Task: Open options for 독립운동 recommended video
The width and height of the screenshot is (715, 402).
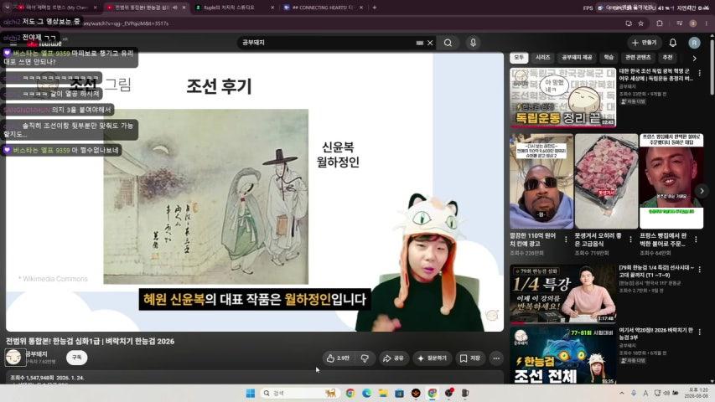Action: coord(700,73)
